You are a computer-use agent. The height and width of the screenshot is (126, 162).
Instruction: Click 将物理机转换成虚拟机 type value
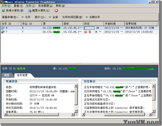[43, 87]
